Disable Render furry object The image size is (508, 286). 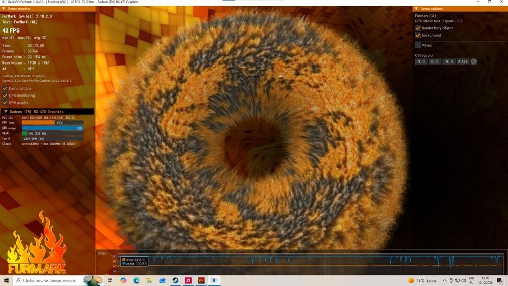click(418, 28)
